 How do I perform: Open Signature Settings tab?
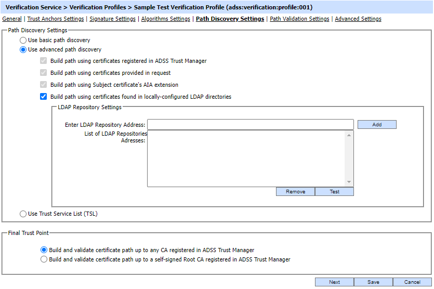(112, 19)
